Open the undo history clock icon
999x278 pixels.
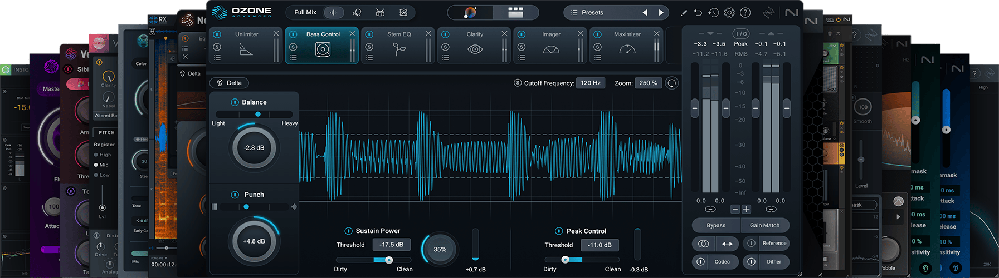[713, 12]
